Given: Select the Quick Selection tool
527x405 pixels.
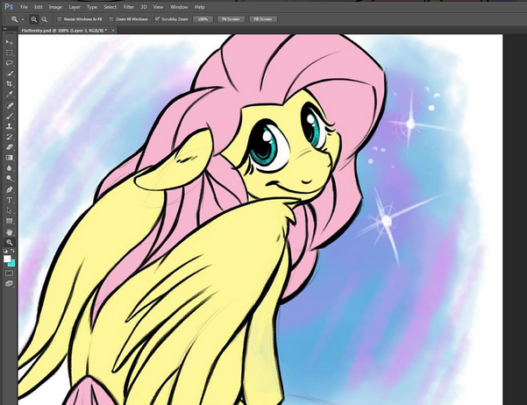Looking at the screenshot, I should click(x=9, y=74).
